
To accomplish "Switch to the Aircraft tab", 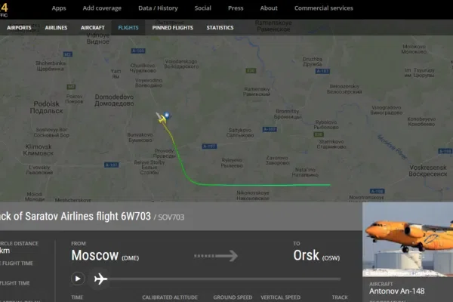I will [x=92, y=28].
